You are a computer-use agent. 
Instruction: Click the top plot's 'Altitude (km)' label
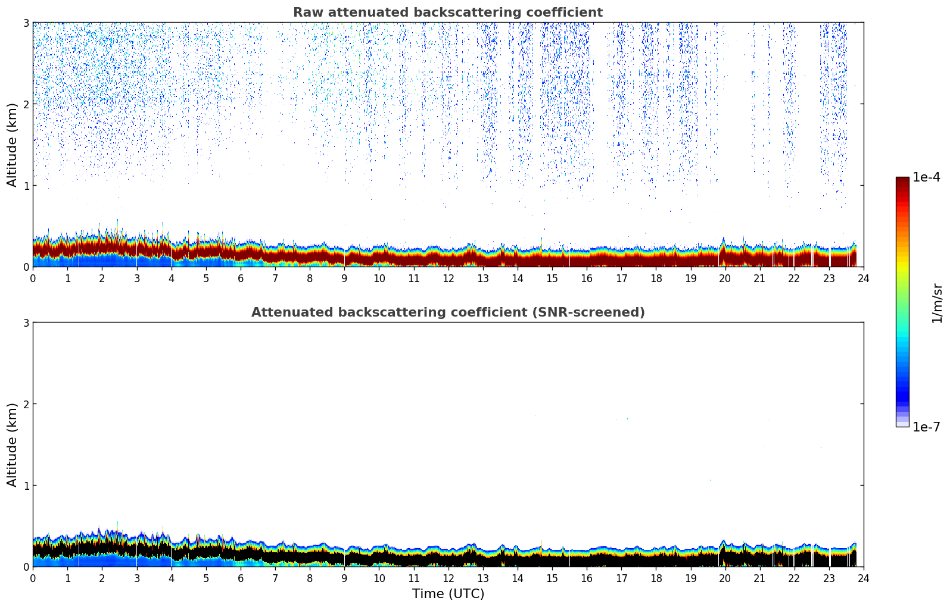tap(13, 145)
